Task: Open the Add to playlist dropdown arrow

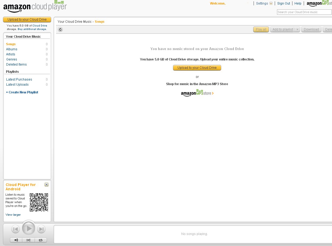Action: point(297,29)
